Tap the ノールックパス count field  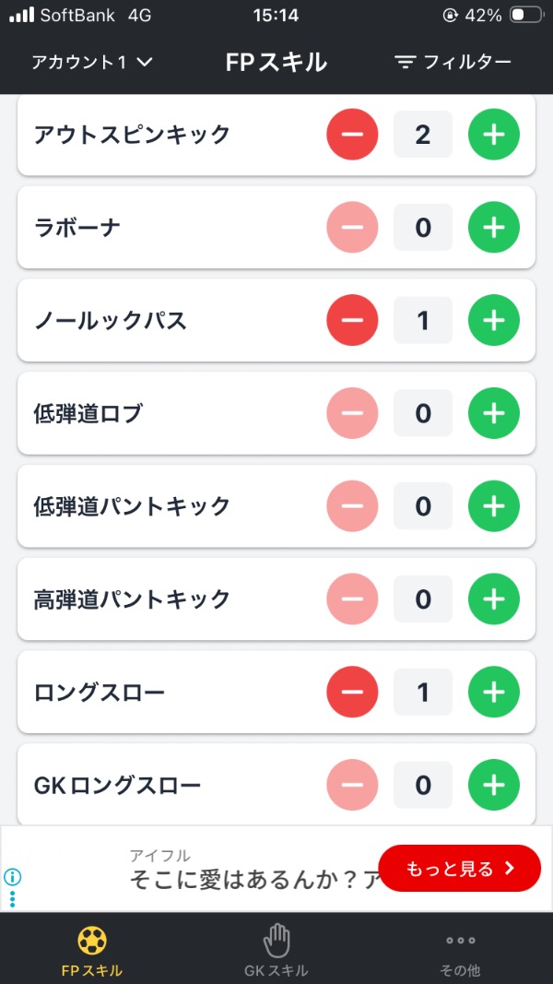coord(423,320)
